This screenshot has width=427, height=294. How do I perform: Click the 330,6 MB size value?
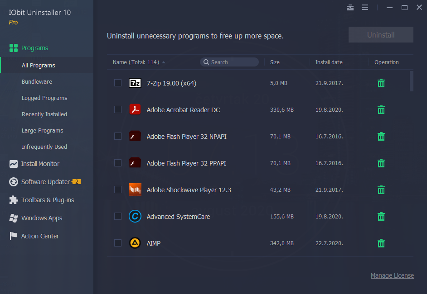[281, 110]
